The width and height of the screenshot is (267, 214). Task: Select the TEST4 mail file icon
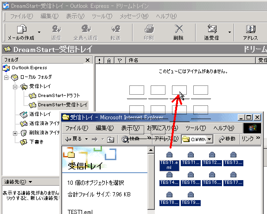click(x=169, y=175)
